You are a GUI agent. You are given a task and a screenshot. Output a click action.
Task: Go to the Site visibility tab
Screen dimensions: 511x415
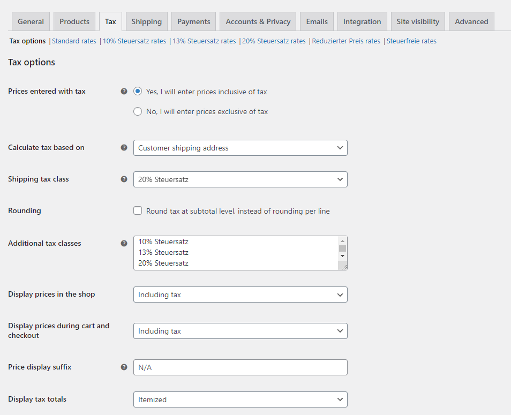point(418,22)
